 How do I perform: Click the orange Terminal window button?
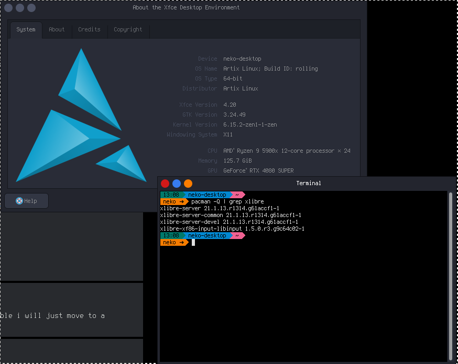pyautogui.click(x=188, y=184)
